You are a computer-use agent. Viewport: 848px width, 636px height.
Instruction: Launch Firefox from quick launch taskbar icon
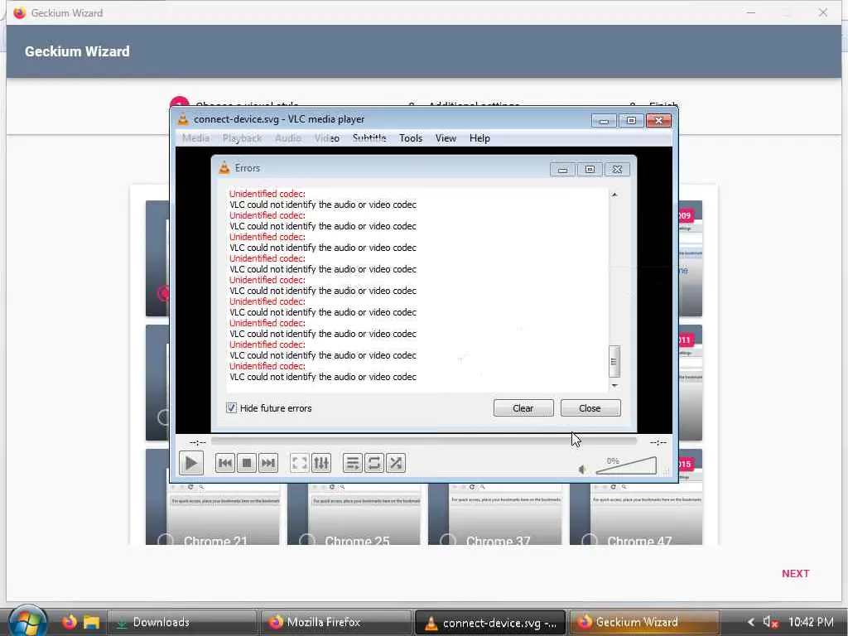70,623
